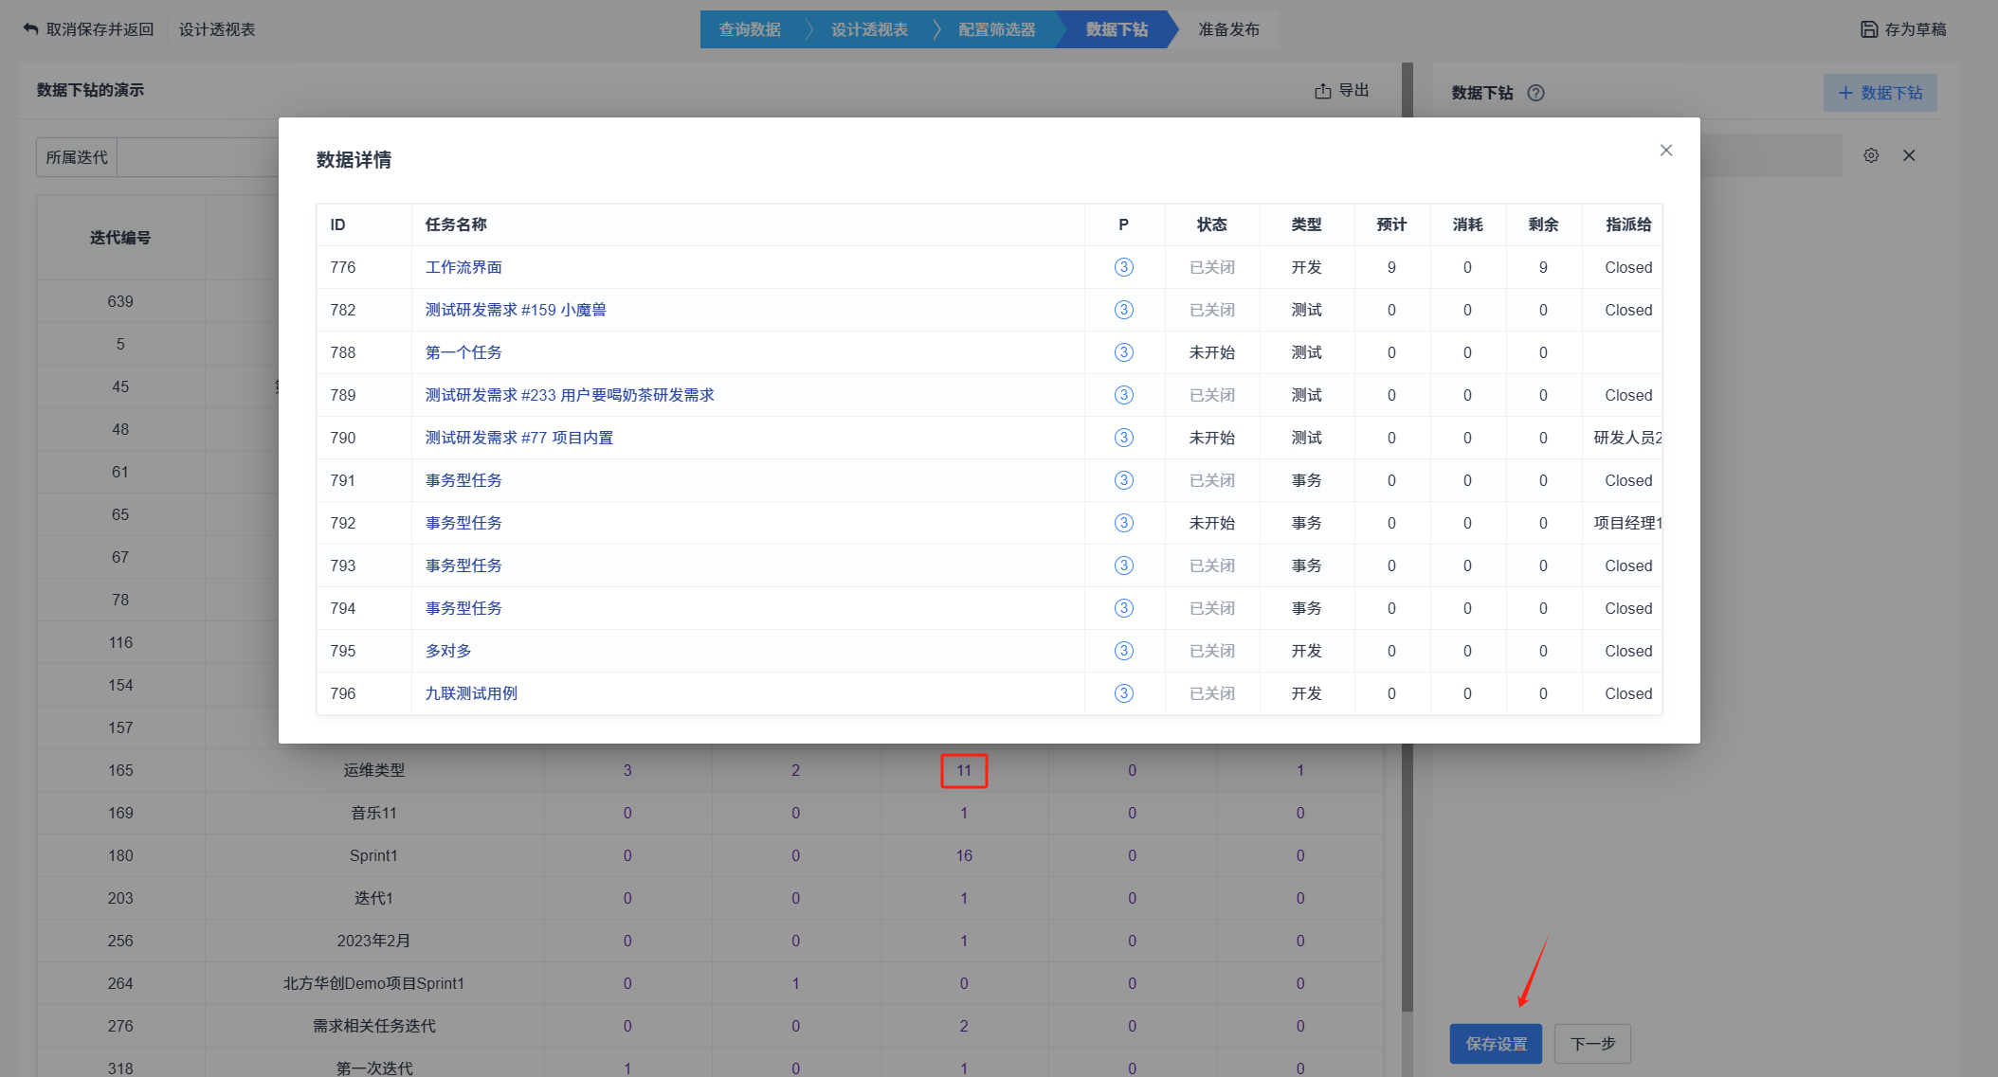Go to the 准备发布 step
Image resolution: width=1998 pixels, height=1077 pixels.
pos(1228,29)
